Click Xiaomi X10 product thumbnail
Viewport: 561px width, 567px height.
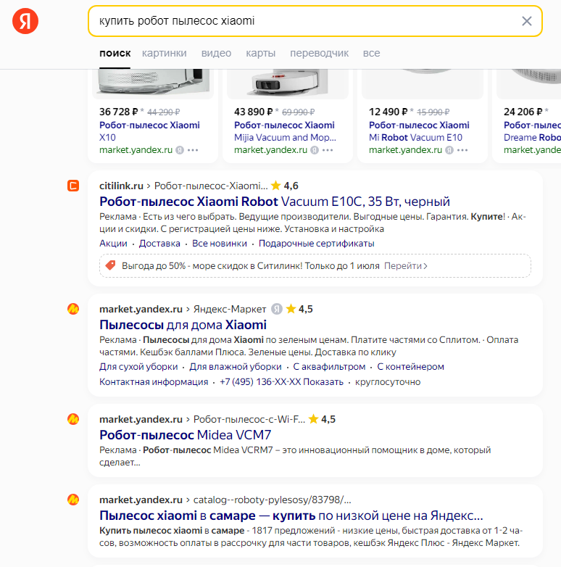pyautogui.click(x=153, y=83)
